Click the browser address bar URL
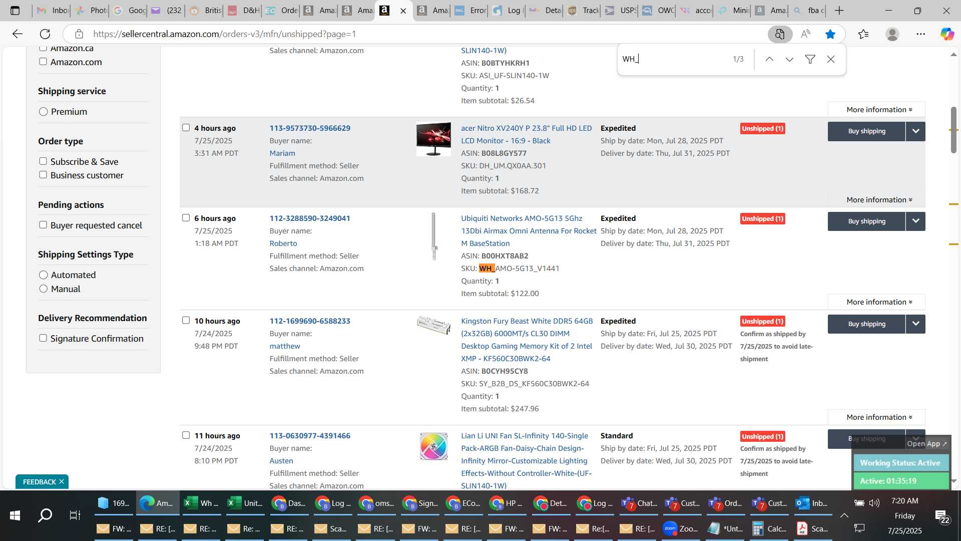961x541 pixels. coord(224,34)
